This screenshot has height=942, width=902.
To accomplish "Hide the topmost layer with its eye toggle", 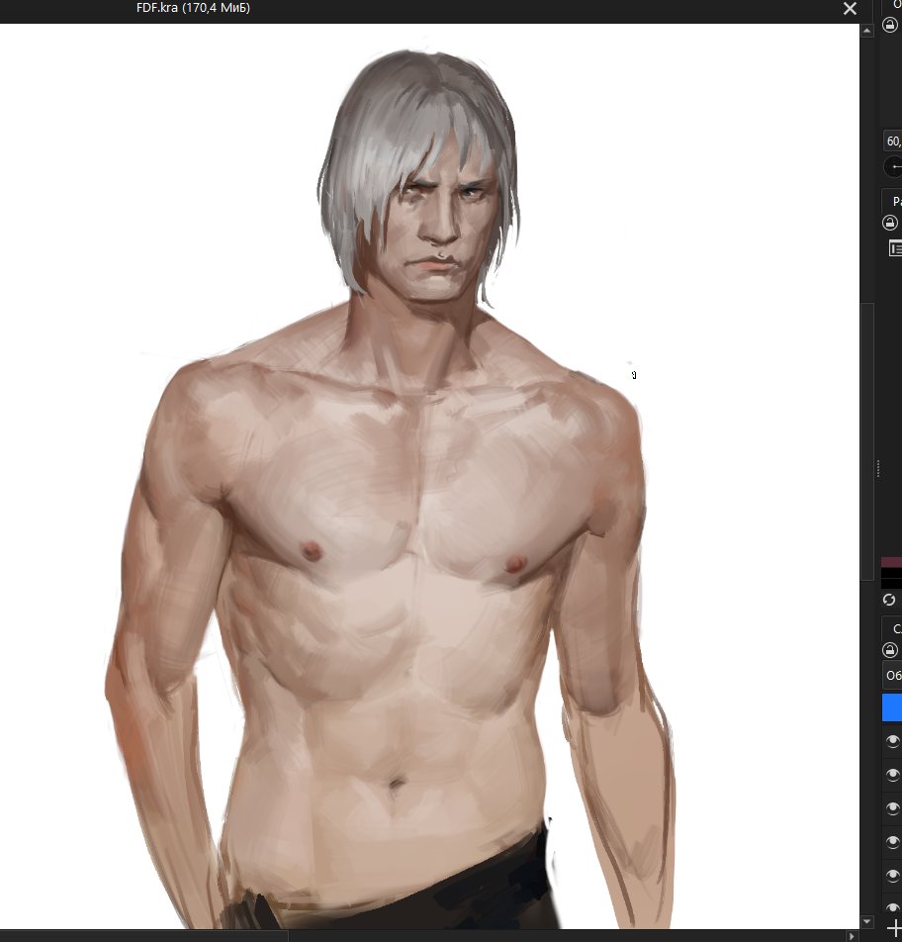I will [x=891, y=740].
